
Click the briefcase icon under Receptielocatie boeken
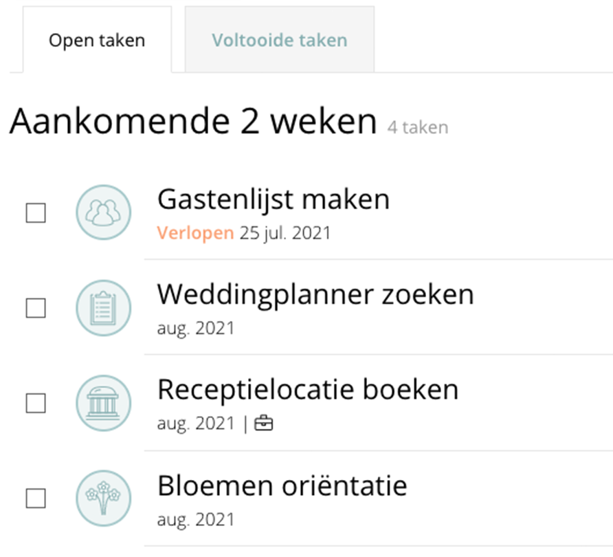point(263,424)
